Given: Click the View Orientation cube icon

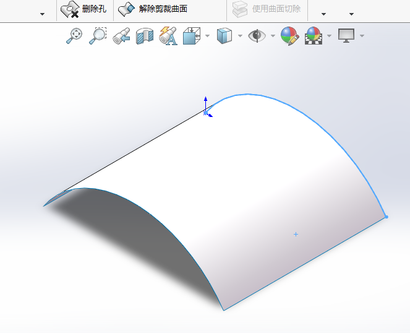Looking at the screenshot, I should click(192, 36).
